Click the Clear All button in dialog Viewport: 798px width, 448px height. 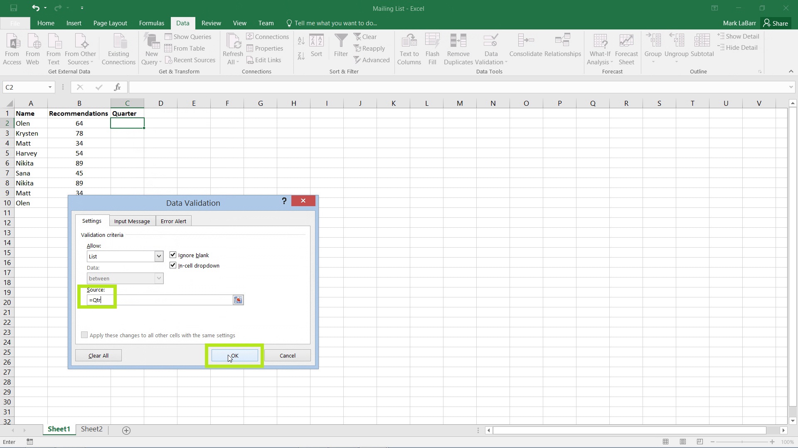tap(99, 355)
